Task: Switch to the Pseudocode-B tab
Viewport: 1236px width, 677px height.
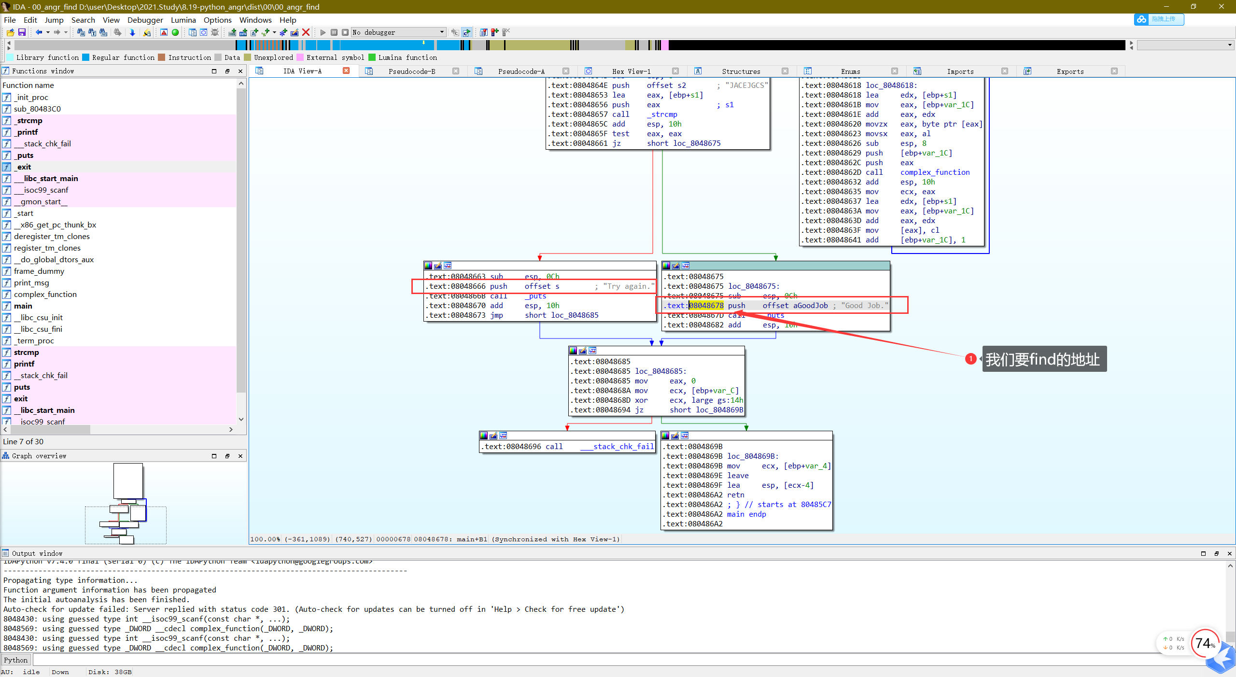Action: 411,71
